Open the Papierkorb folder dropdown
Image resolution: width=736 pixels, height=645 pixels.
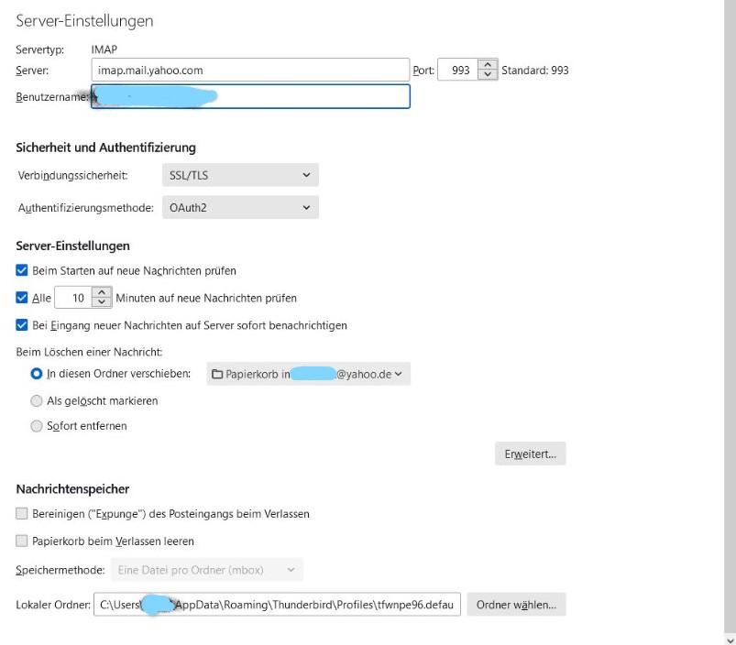coord(308,374)
